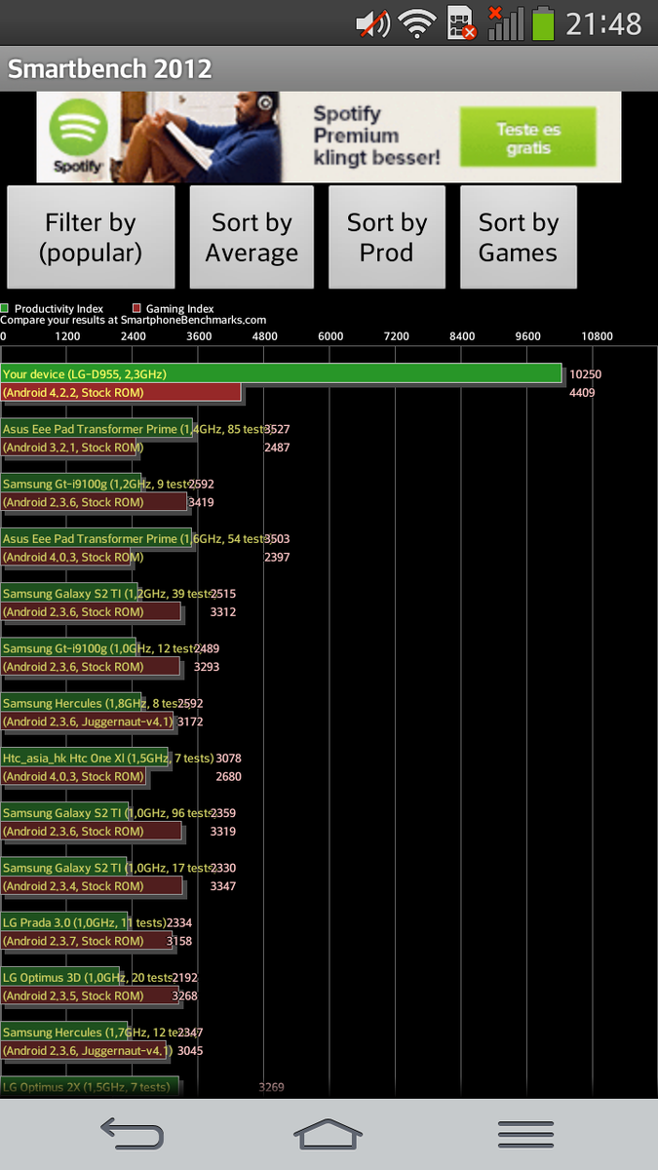
Task: Tap the Filter by (popular) button
Action: [91, 237]
